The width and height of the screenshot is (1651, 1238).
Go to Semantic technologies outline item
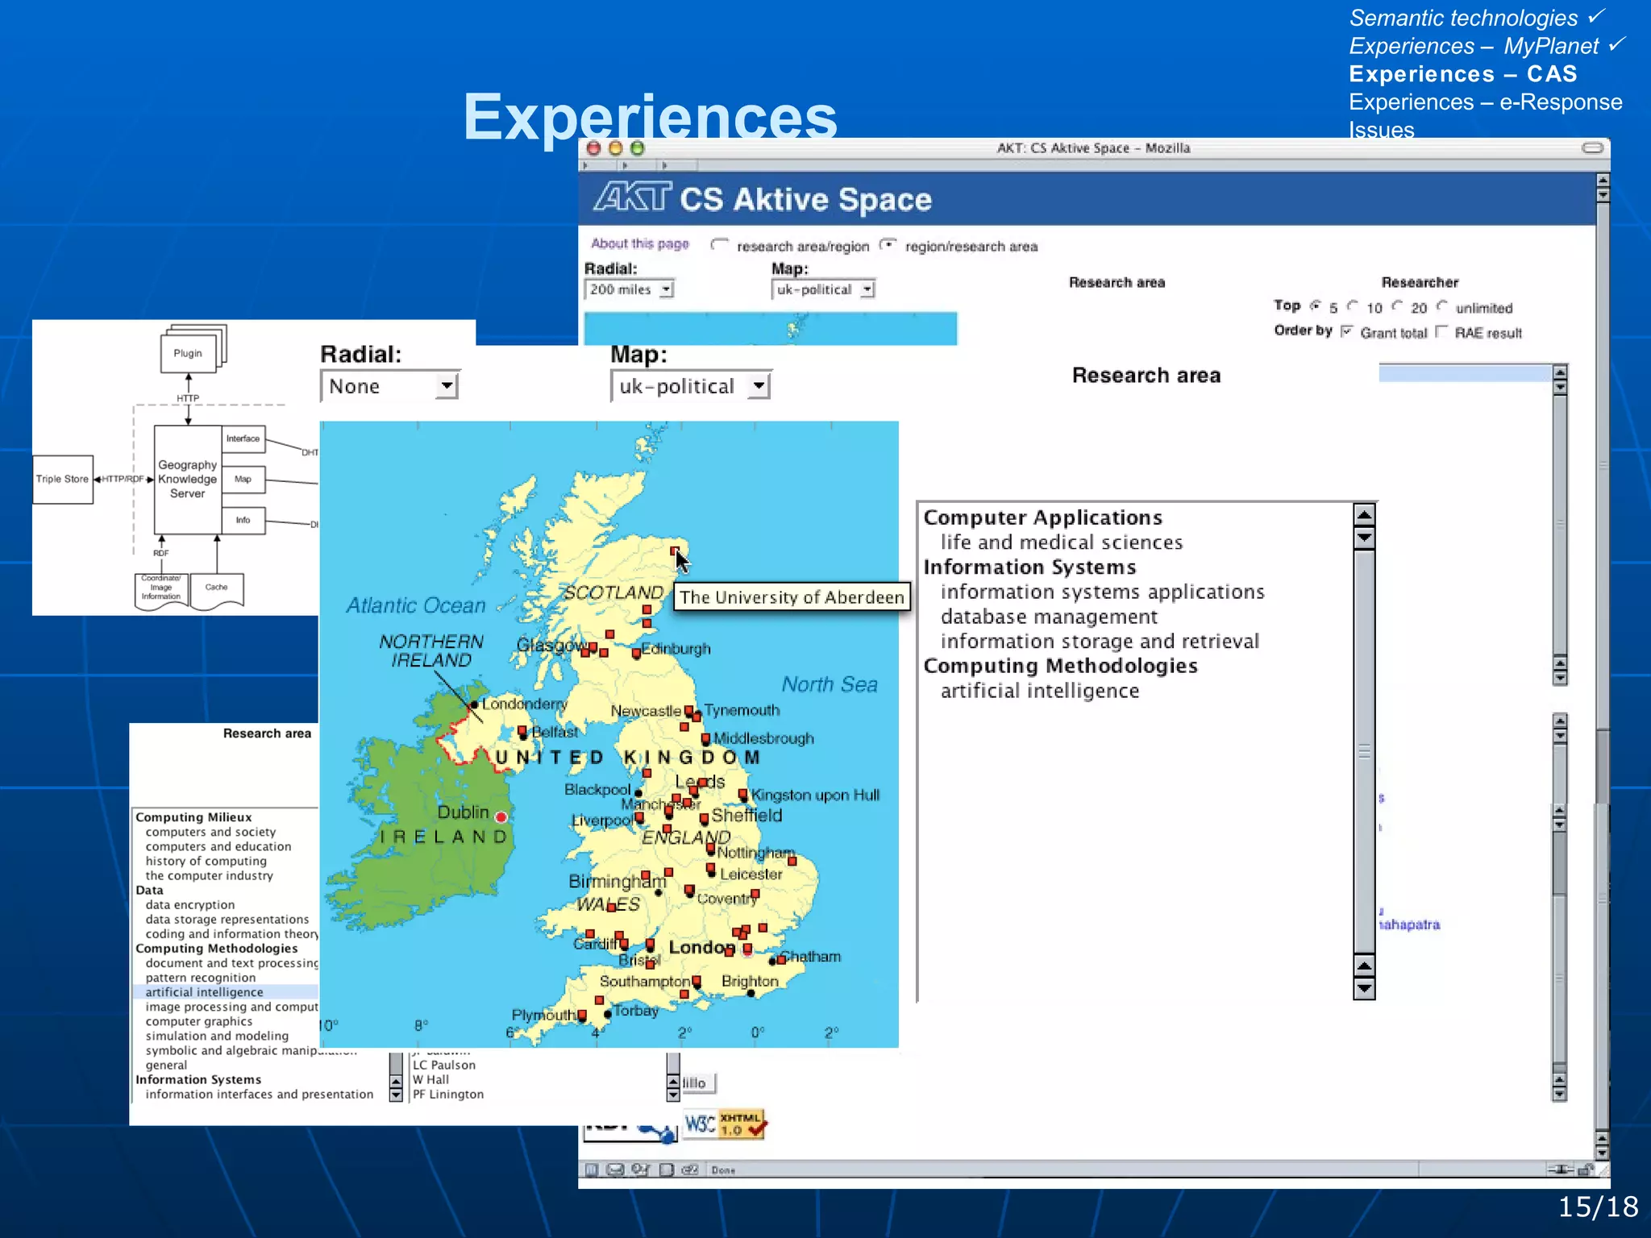click(x=1464, y=18)
